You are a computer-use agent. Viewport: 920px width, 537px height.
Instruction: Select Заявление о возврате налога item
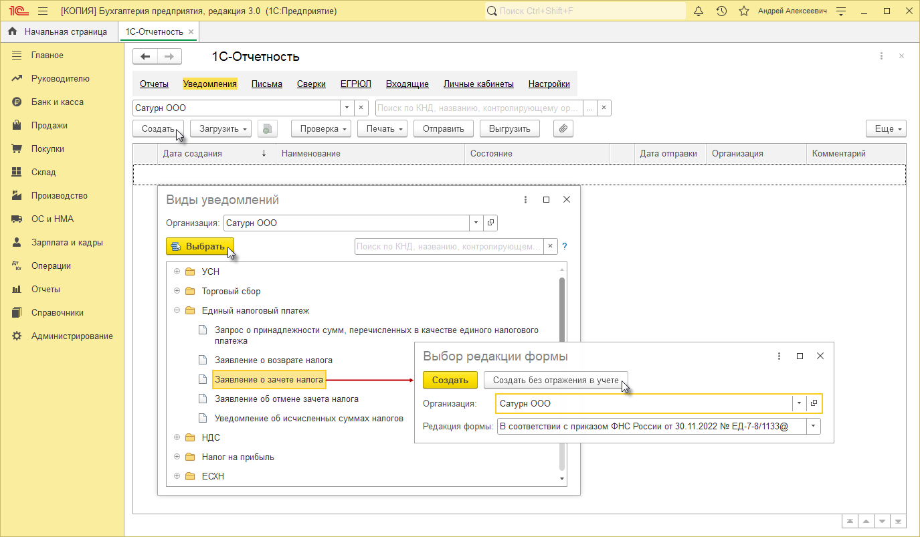coord(274,360)
